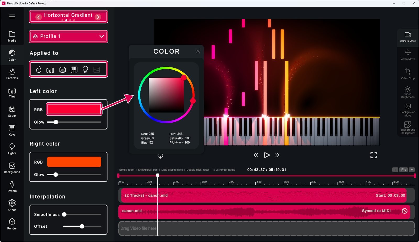Viewport: 419px width, 242px height.
Task: Open the Particles panel
Action: tap(12, 74)
